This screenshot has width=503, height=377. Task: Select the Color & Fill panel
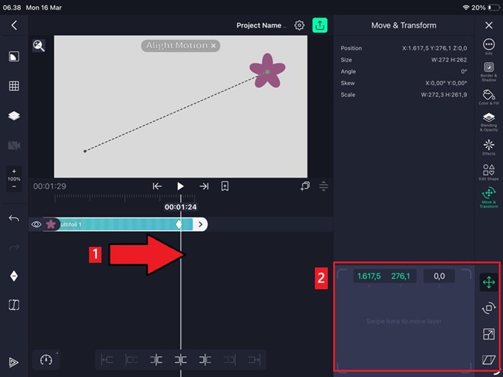click(x=489, y=96)
